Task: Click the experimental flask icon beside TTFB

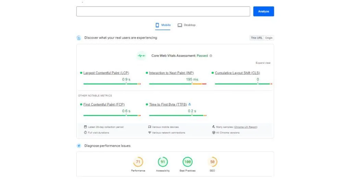Action: (190, 104)
